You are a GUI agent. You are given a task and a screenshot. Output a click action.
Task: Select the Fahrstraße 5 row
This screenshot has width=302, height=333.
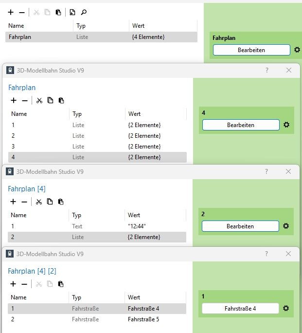[x=97, y=319]
